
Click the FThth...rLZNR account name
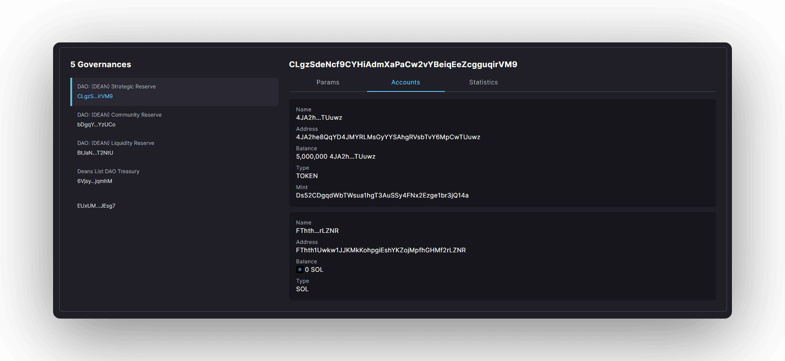[317, 231]
